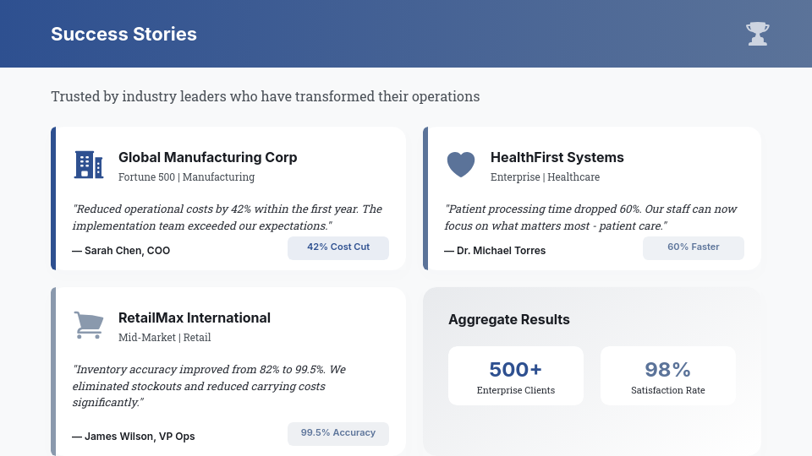Click the building icon for Global Manufacturing

[89, 165]
